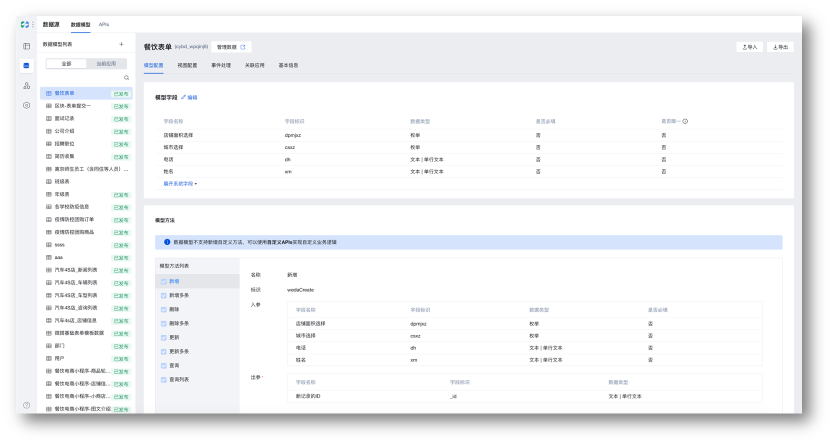Image resolution: width=833 pixels, height=445 pixels.
Task: Toggle the 查询 method checkbox
Action: point(163,365)
